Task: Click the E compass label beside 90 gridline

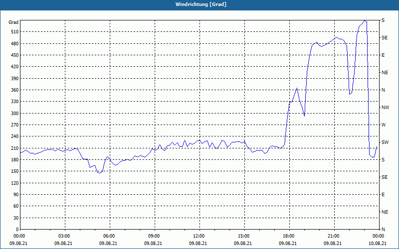Action: [x=383, y=195]
